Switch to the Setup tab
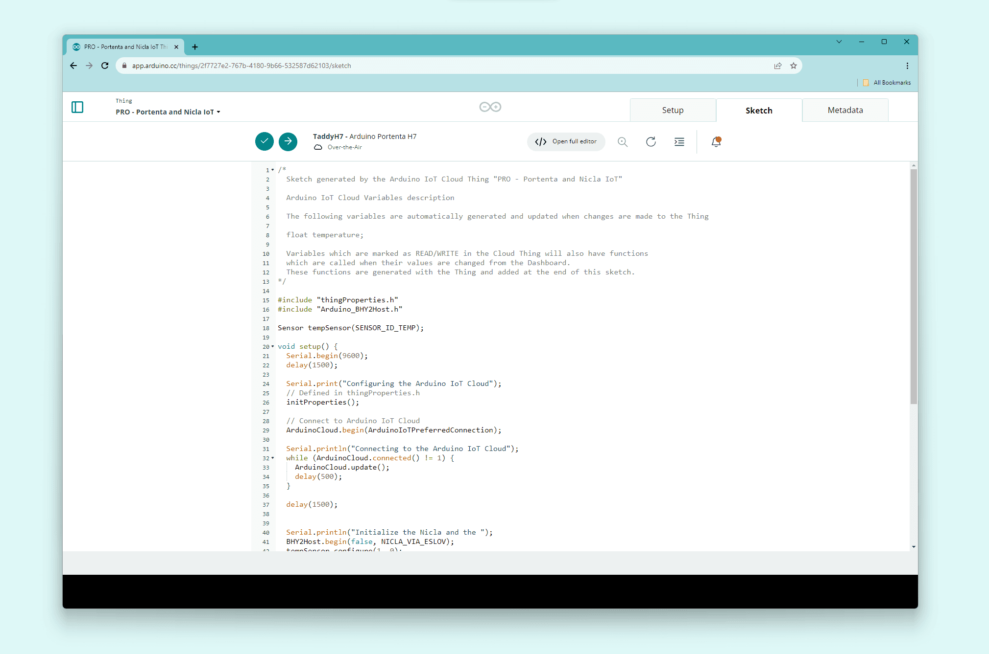The width and height of the screenshot is (989, 654). tap(673, 110)
